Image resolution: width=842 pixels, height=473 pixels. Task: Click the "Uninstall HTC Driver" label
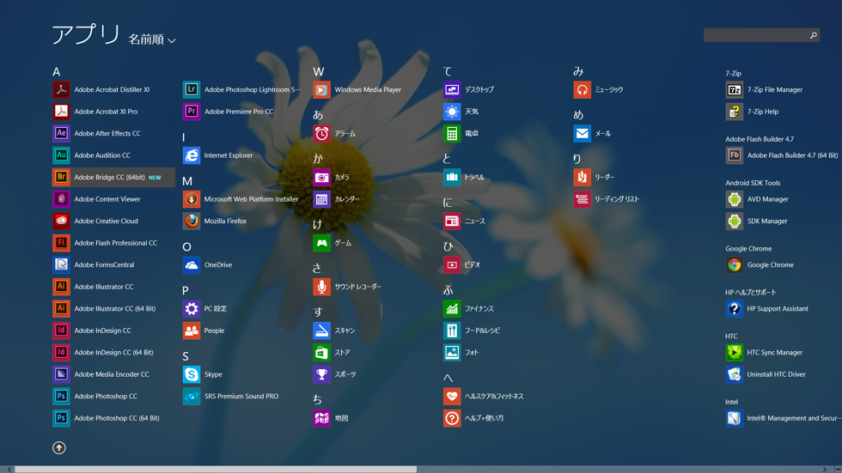pos(777,374)
